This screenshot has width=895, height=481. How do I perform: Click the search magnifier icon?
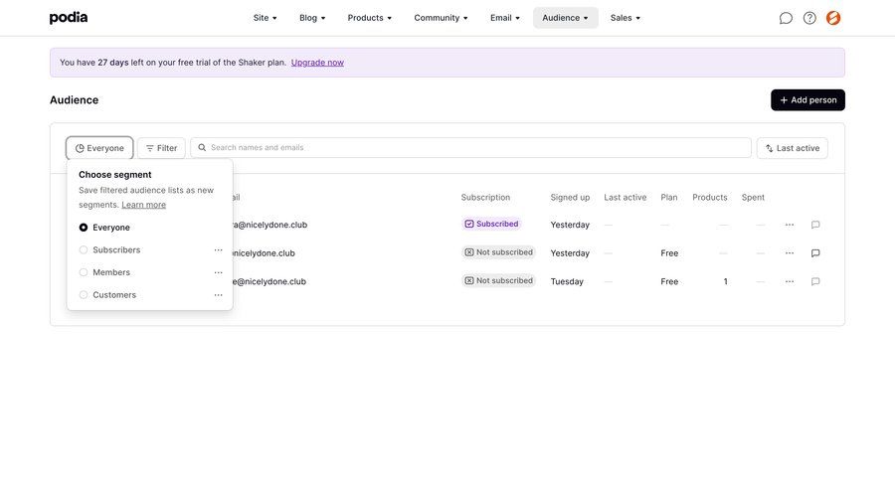202,148
